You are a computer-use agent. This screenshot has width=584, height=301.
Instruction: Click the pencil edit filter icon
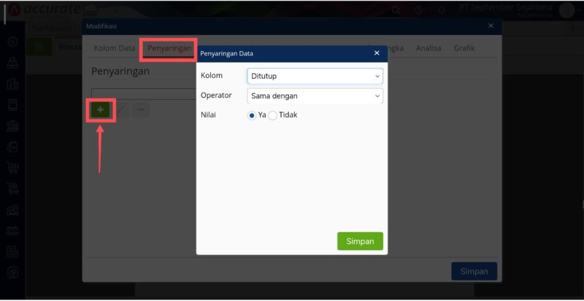(x=121, y=110)
